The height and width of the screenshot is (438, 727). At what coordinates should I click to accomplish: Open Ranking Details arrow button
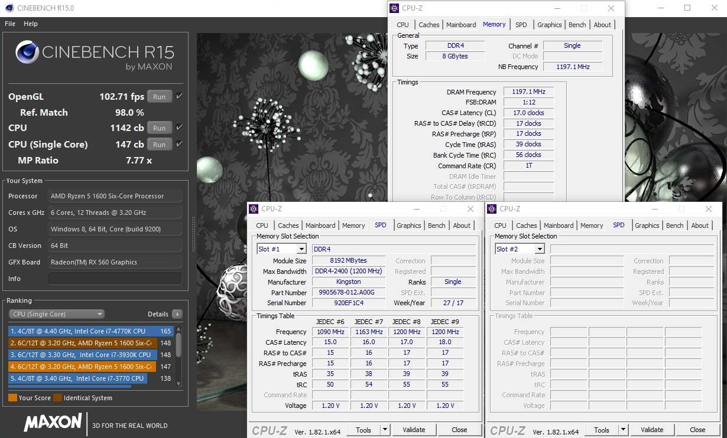(x=177, y=314)
